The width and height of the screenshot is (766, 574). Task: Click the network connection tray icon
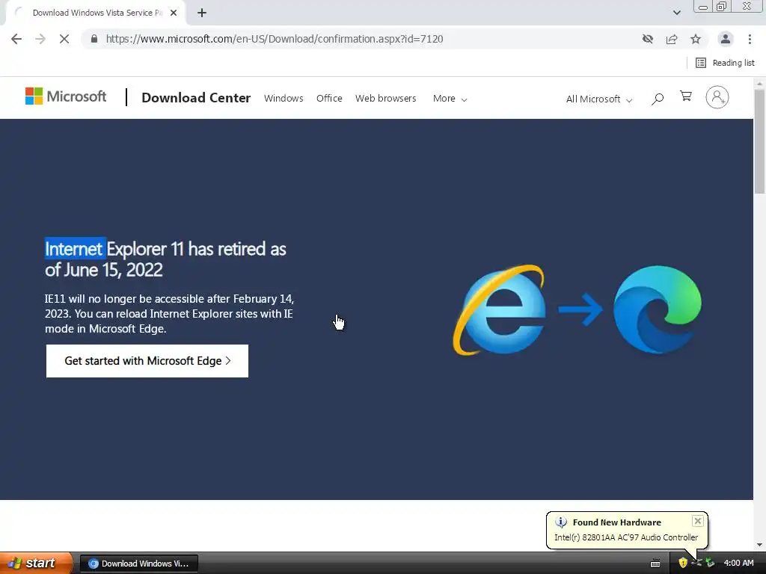click(696, 563)
